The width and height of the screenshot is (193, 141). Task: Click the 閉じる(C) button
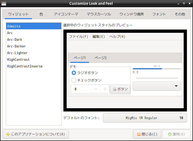pyautogui.click(x=147, y=134)
